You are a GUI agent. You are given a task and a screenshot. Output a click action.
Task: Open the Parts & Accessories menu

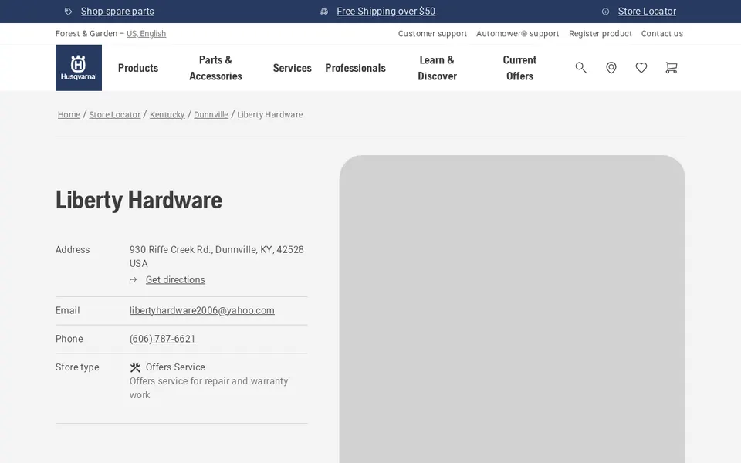tap(215, 68)
